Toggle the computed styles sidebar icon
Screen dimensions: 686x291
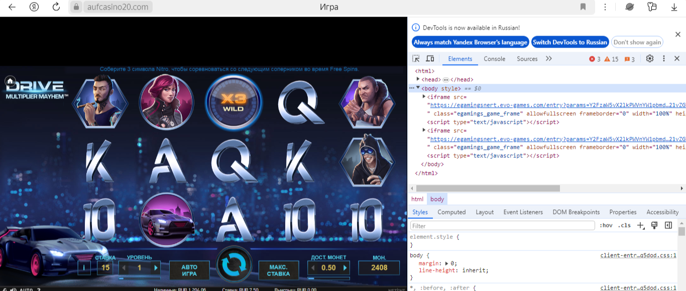coord(668,225)
